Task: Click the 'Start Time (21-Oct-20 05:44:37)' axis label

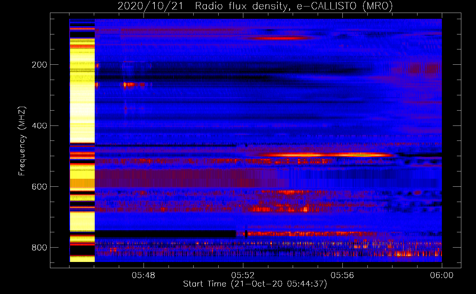Action: click(255, 284)
